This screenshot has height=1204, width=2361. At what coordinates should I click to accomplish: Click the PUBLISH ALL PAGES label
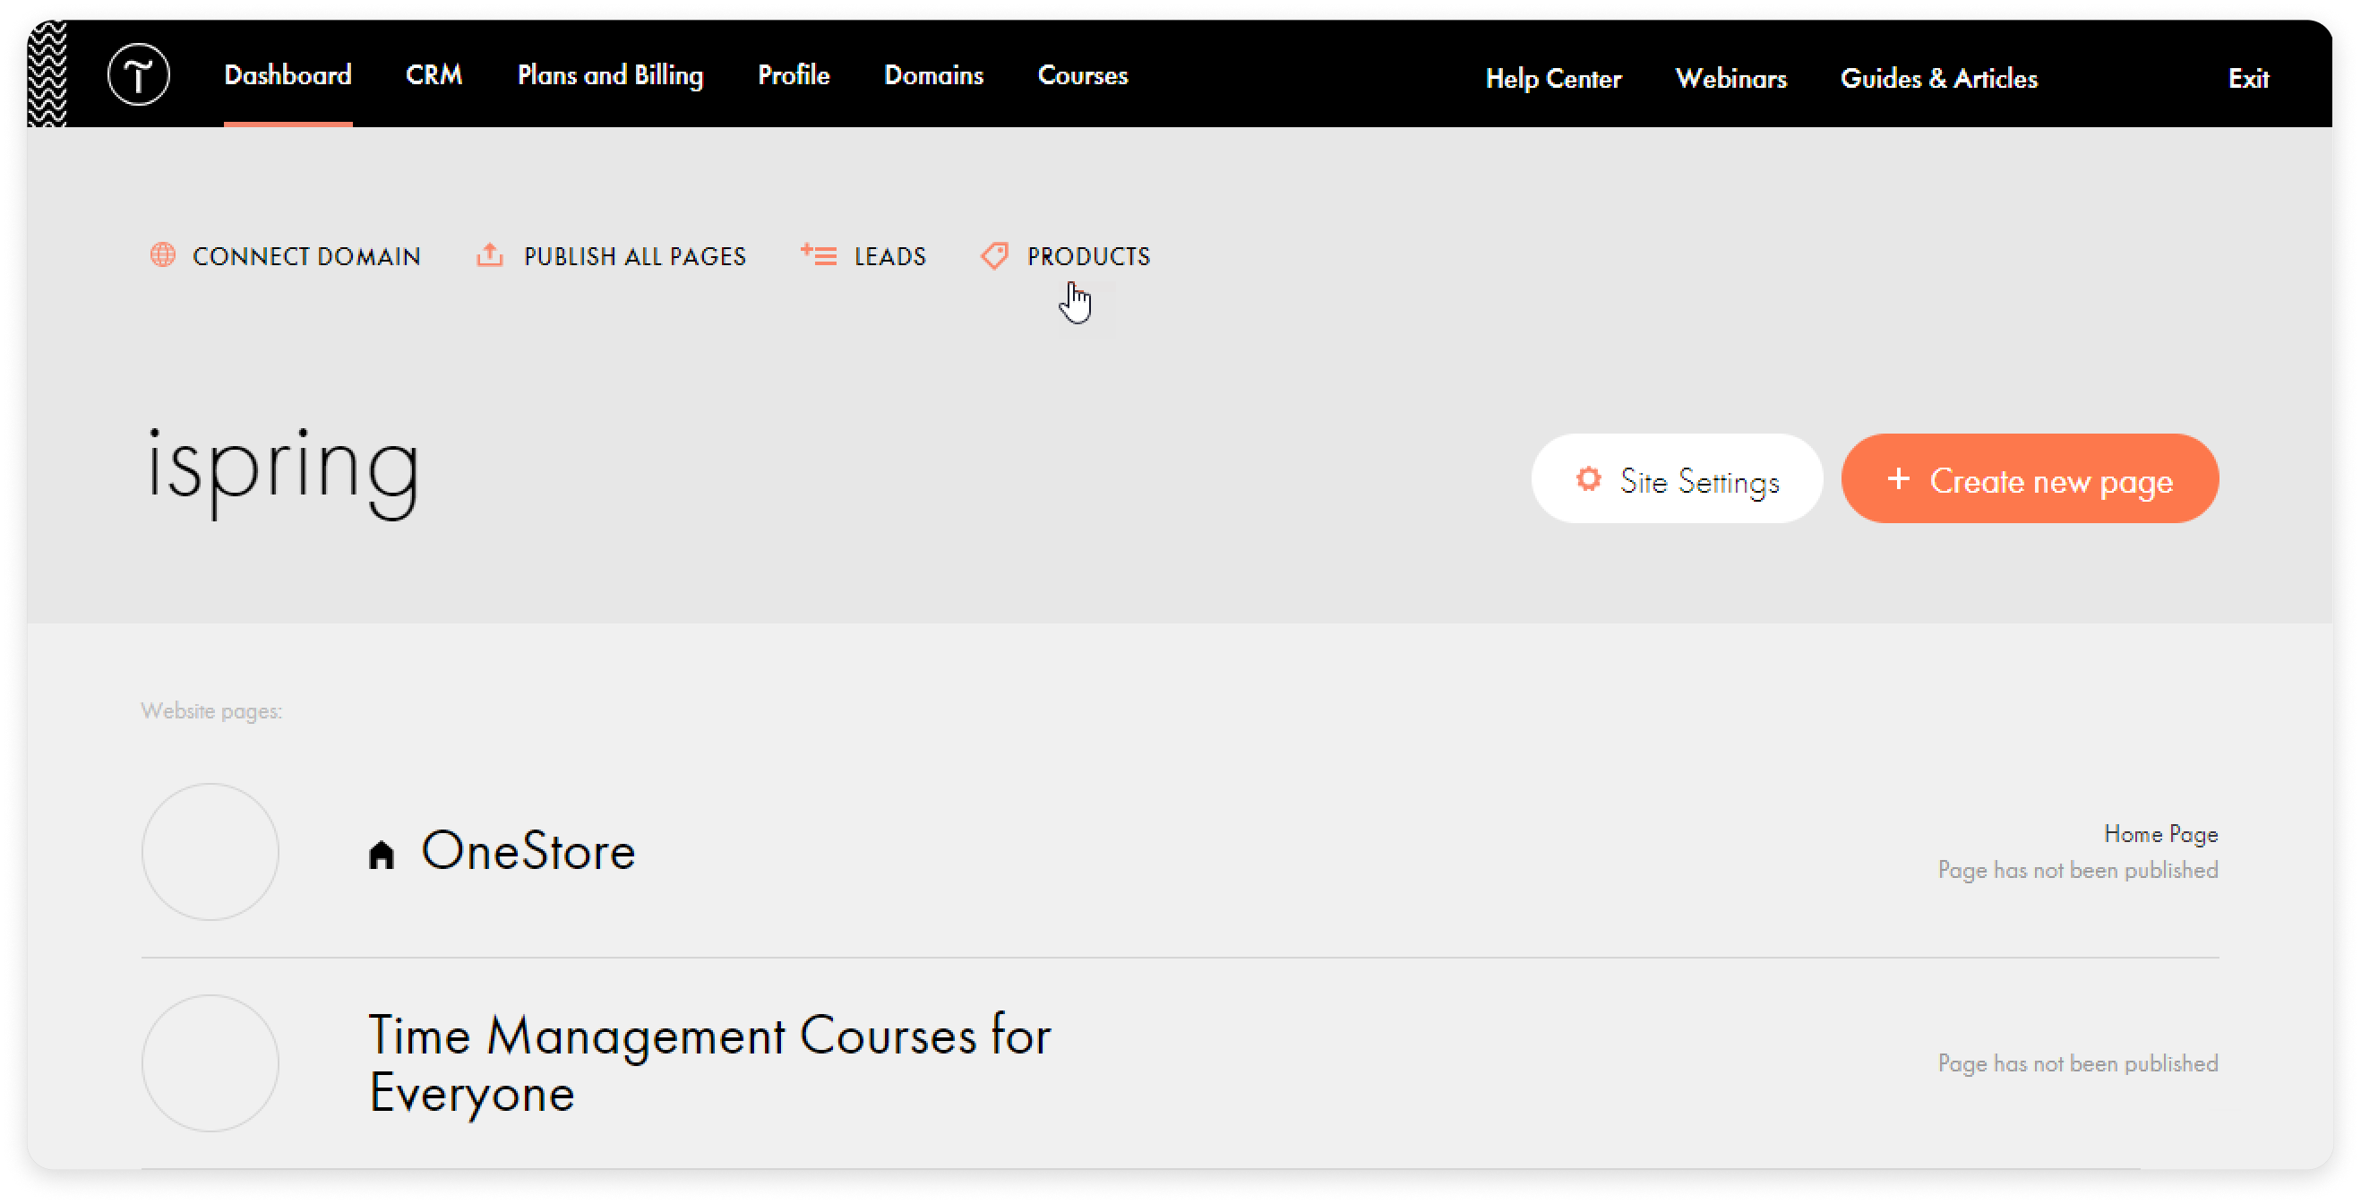click(x=634, y=256)
